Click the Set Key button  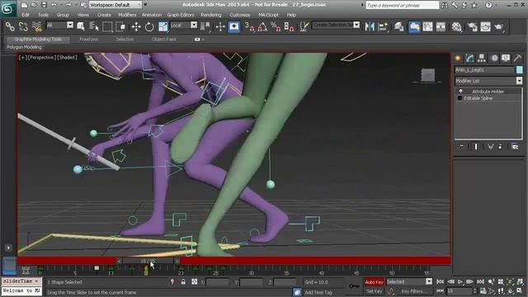point(374,291)
